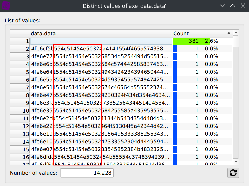Click the title bar maximize chevron

[x=233, y=6]
